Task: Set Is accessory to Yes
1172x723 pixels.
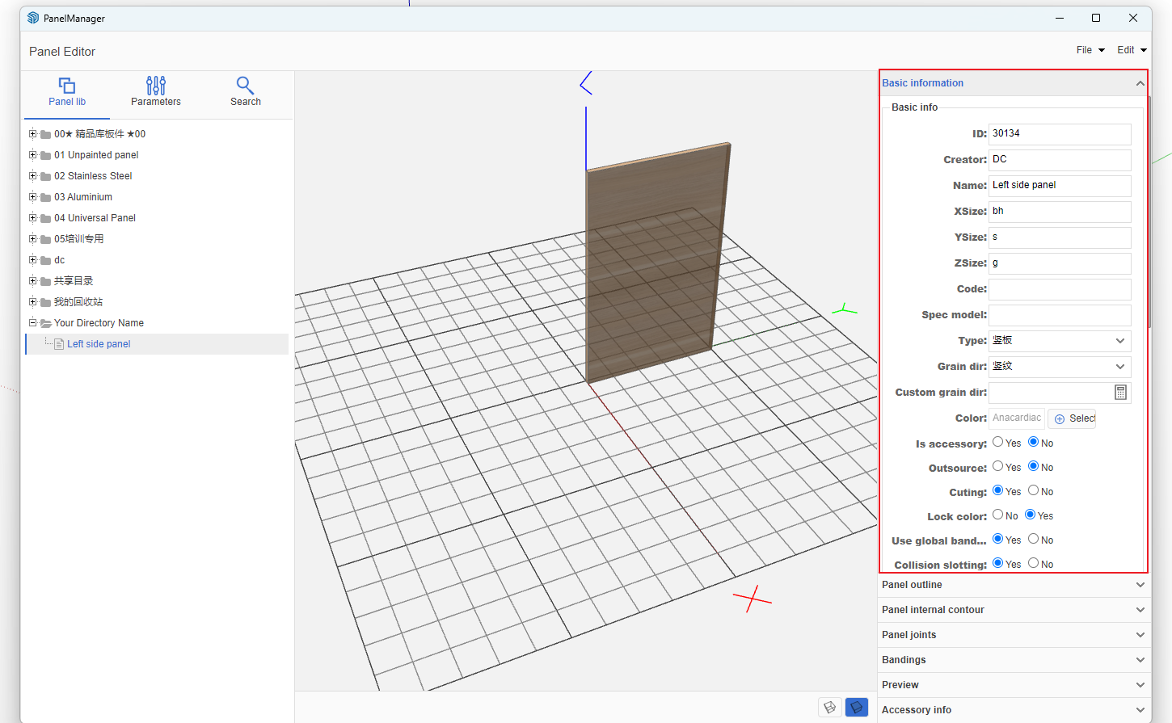Action: (x=998, y=442)
